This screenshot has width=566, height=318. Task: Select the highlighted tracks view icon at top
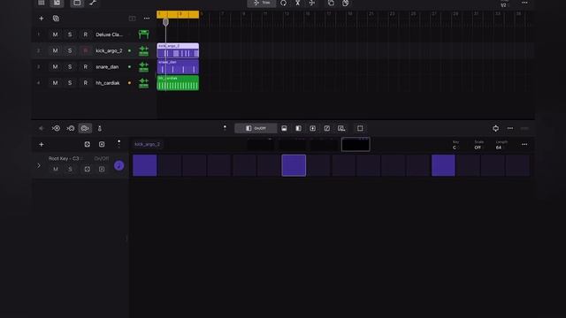click(57, 3)
